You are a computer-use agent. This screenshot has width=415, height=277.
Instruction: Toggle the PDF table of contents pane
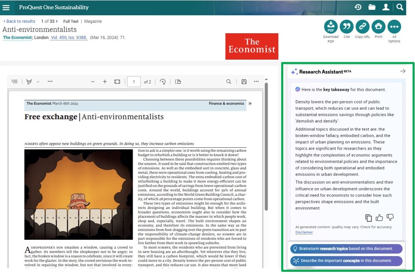click(x=14, y=82)
